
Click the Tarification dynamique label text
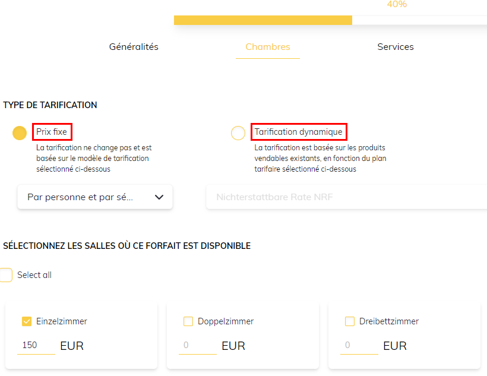pos(298,132)
